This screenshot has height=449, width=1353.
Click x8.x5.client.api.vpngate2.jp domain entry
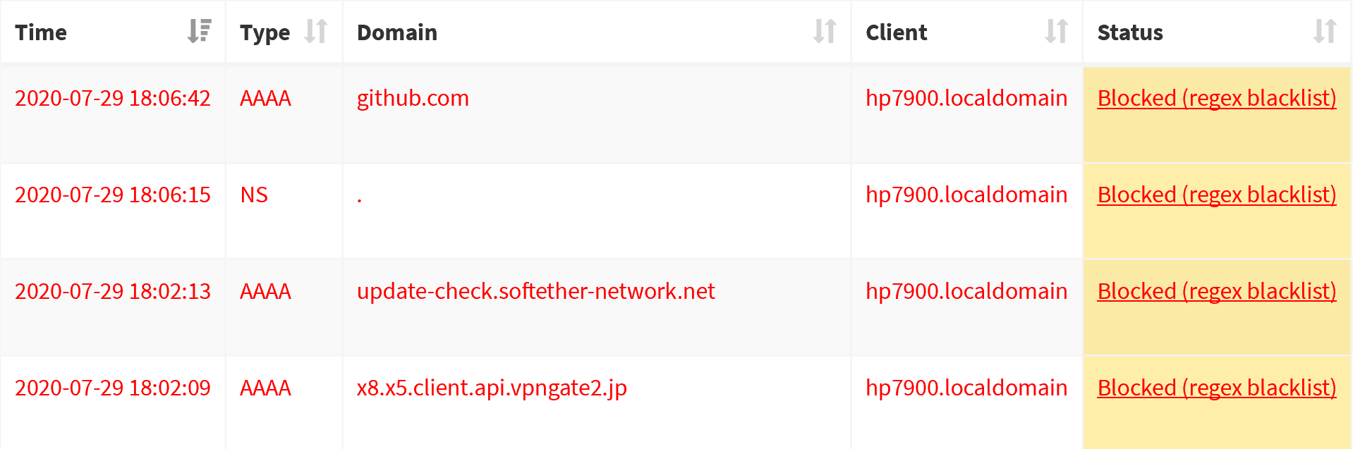click(492, 388)
